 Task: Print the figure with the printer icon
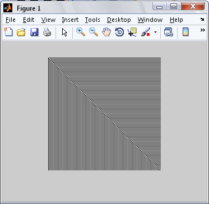pyautogui.click(x=47, y=32)
